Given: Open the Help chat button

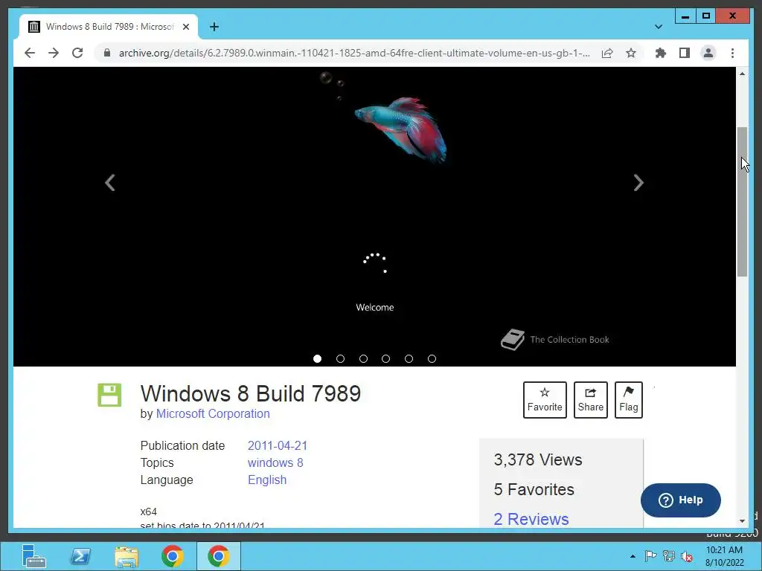Looking at the screenshot, I should click(x=680, y=500).
